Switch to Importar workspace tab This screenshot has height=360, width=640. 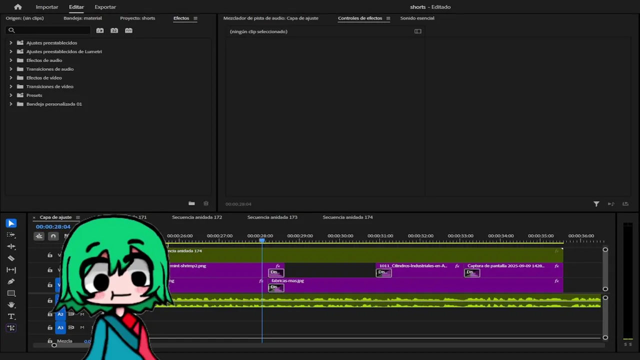coord(47,7)
